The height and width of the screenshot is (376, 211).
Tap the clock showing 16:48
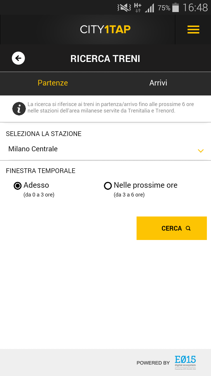click(195, 8)
